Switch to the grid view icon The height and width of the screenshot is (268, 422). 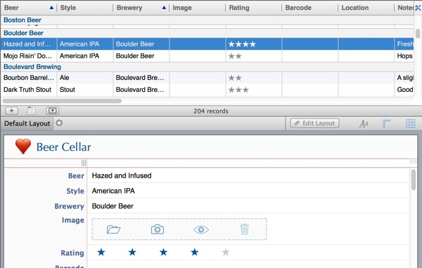pyautogui.click(x=411, y=123)
